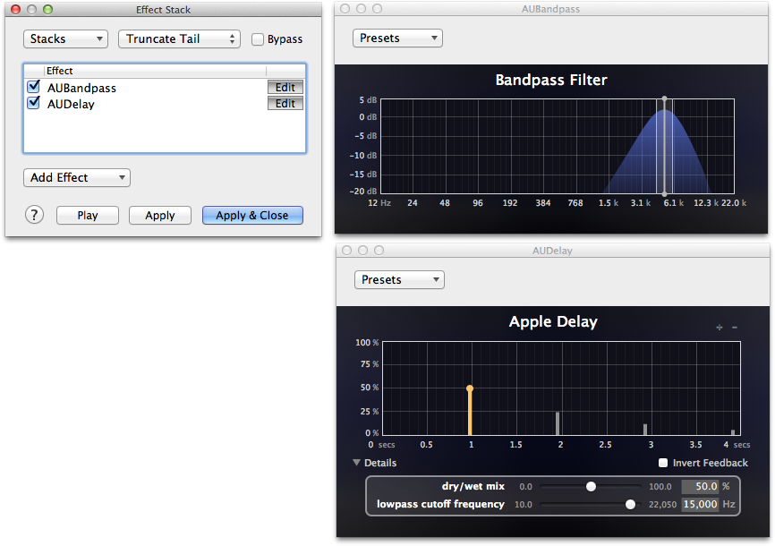Close the AUBandpass window

345,8
